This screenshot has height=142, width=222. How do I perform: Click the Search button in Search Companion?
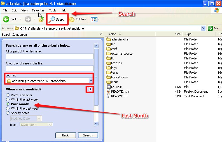88,135
